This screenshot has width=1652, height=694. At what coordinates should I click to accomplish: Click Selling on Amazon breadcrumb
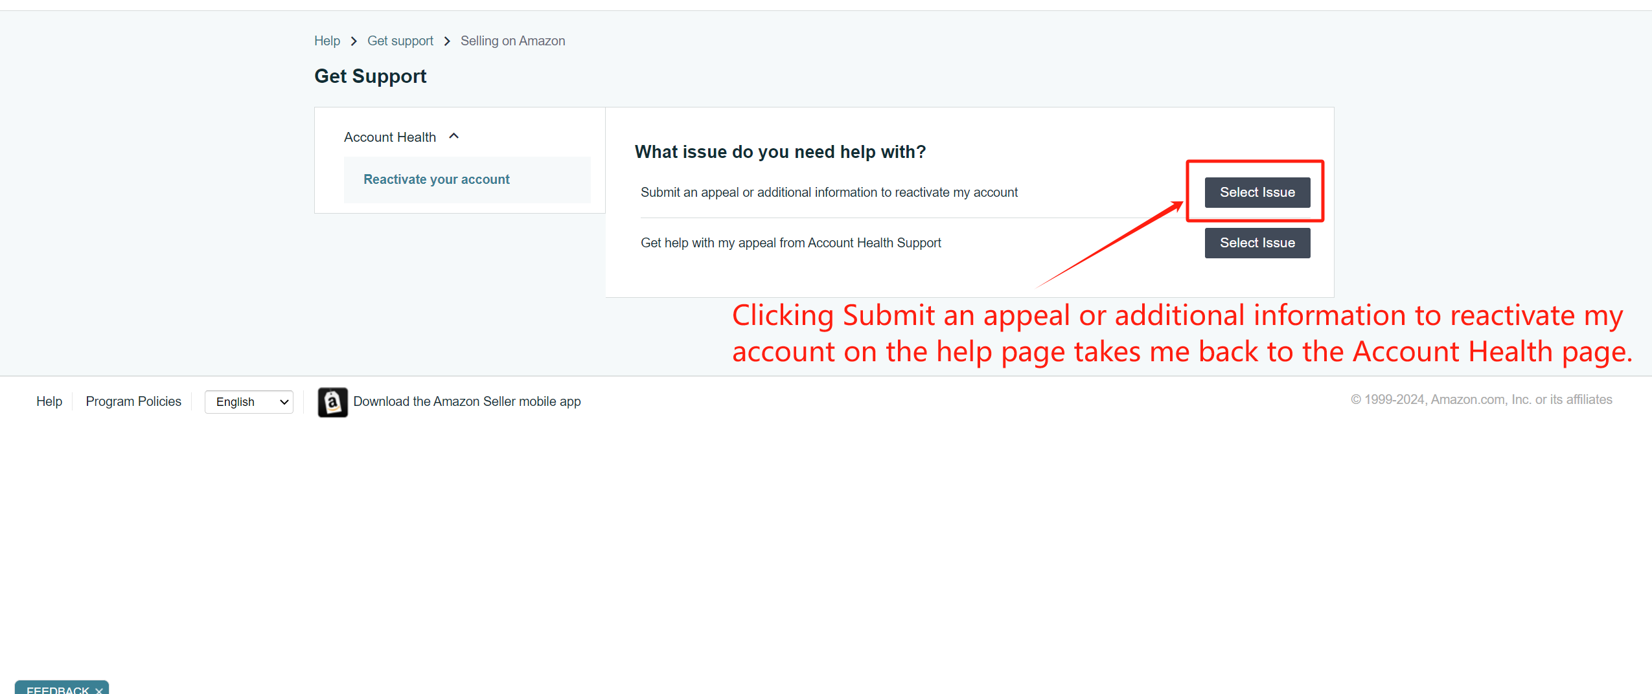point(512,41)
